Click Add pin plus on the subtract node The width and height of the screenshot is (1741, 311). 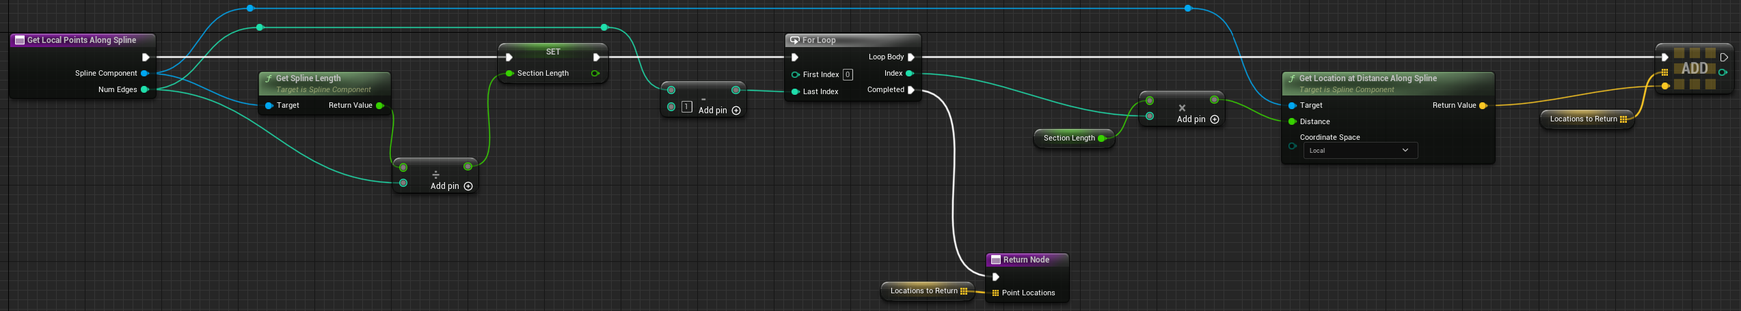click(x=736, y=110)
